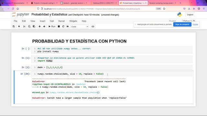Click the Last Checkpoint text
The image size is (207, 116).
83,15
